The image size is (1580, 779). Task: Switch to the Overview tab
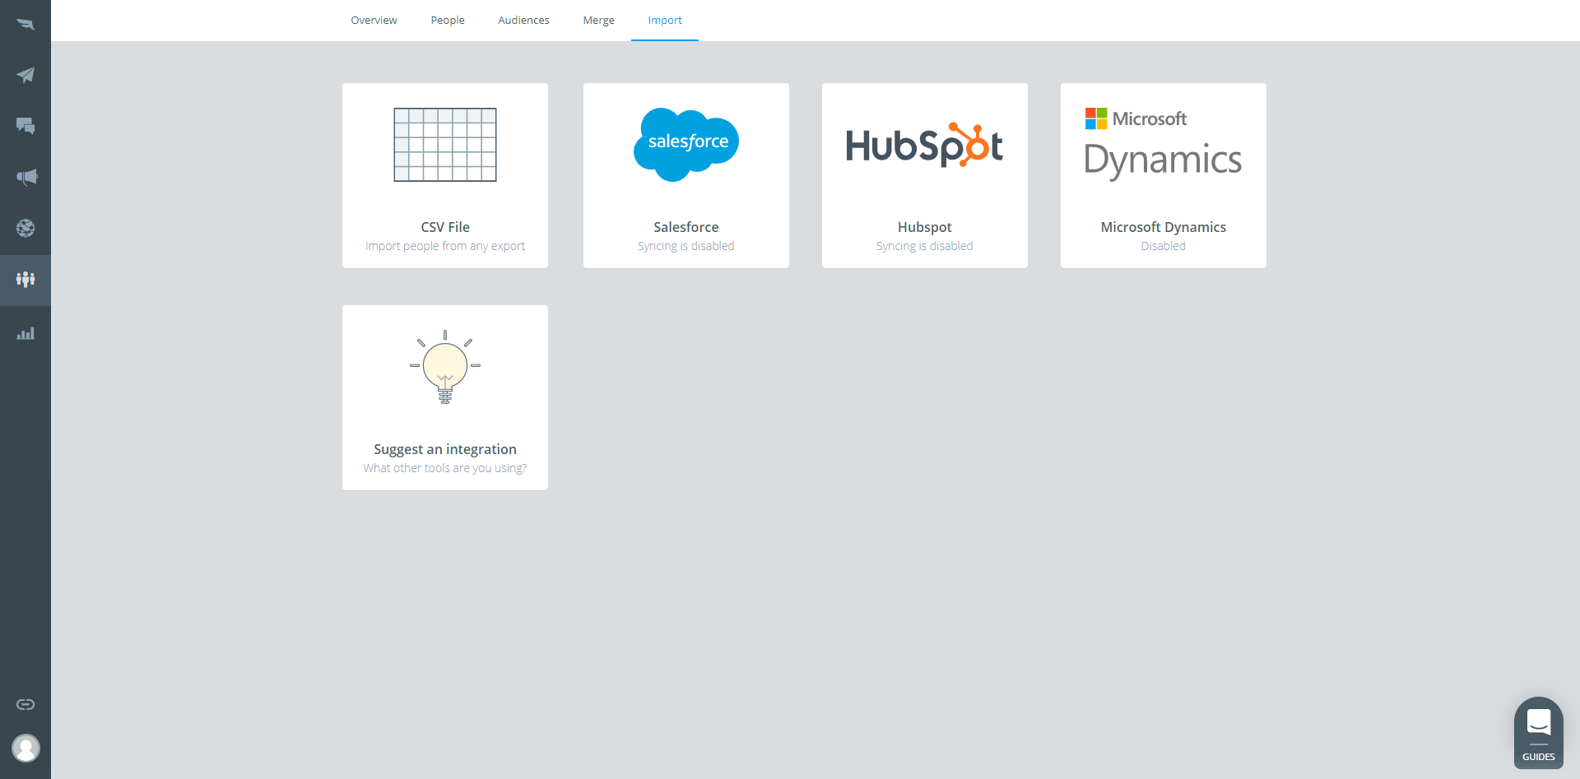pyautogui.click(x=374, y=21)
